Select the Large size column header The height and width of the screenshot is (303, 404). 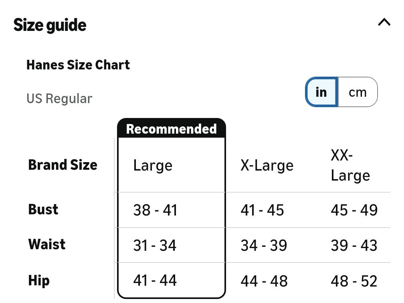click(153, 165)
